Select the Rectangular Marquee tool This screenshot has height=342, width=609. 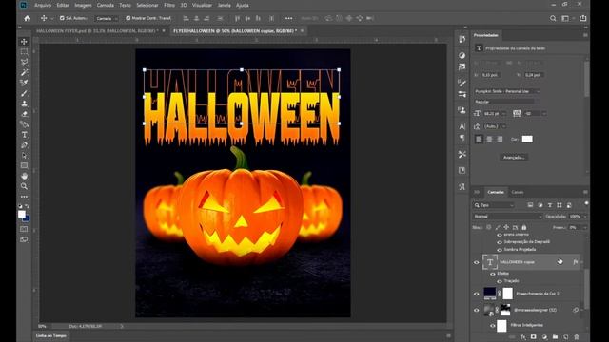click(x=24, y=51)
